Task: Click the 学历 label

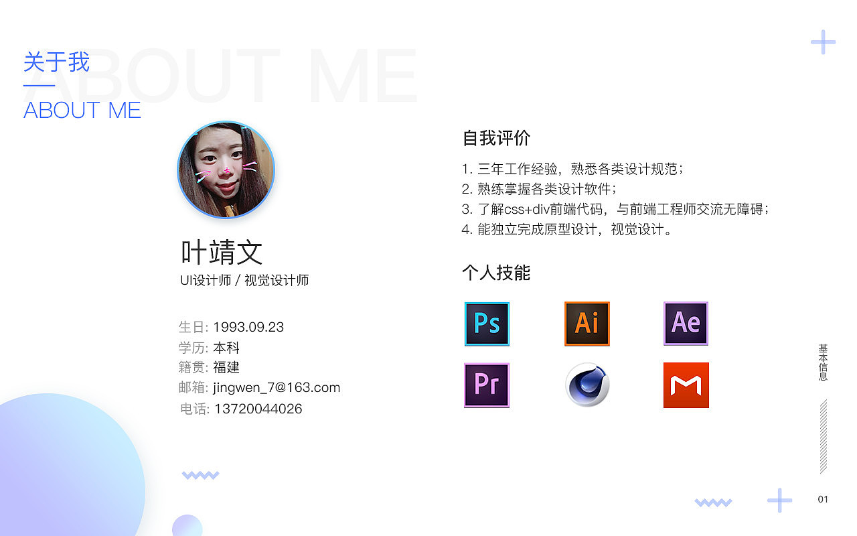Action: click(193, 348)
